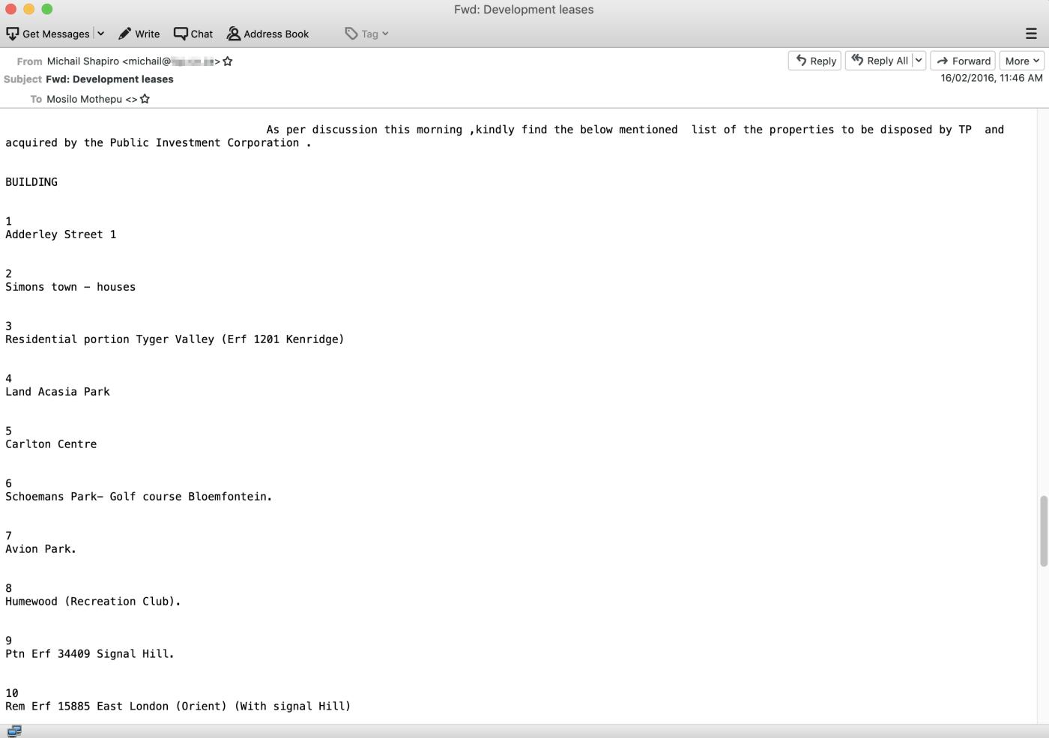Click the Reply All button
This screenshot has height=738, width=1049.
tap(879, 61)
